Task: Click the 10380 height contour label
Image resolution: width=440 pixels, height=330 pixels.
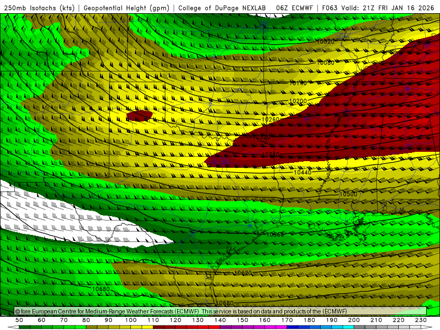Action: pos(271,155)
